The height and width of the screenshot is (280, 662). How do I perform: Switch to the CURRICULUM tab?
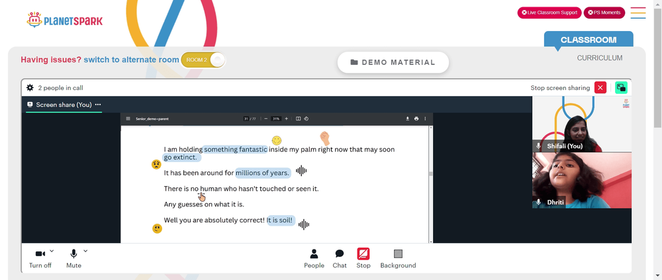point(600,58)
